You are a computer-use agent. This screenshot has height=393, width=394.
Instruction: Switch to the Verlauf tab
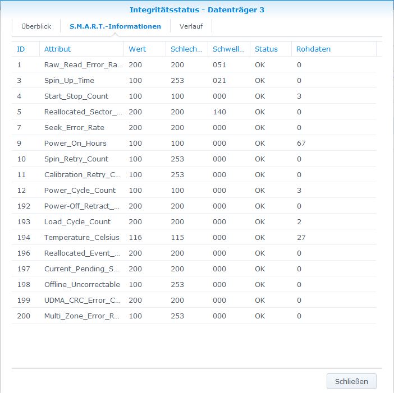(x=191, y=26)
